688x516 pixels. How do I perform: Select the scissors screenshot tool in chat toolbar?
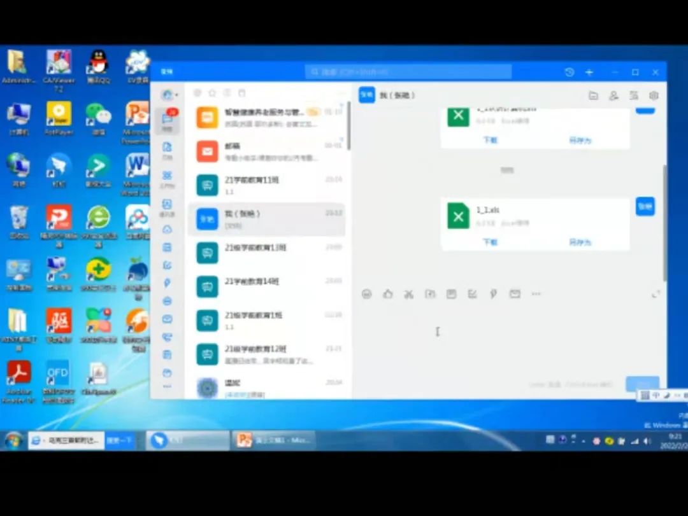pyautogui.click(x=409, y=294)
